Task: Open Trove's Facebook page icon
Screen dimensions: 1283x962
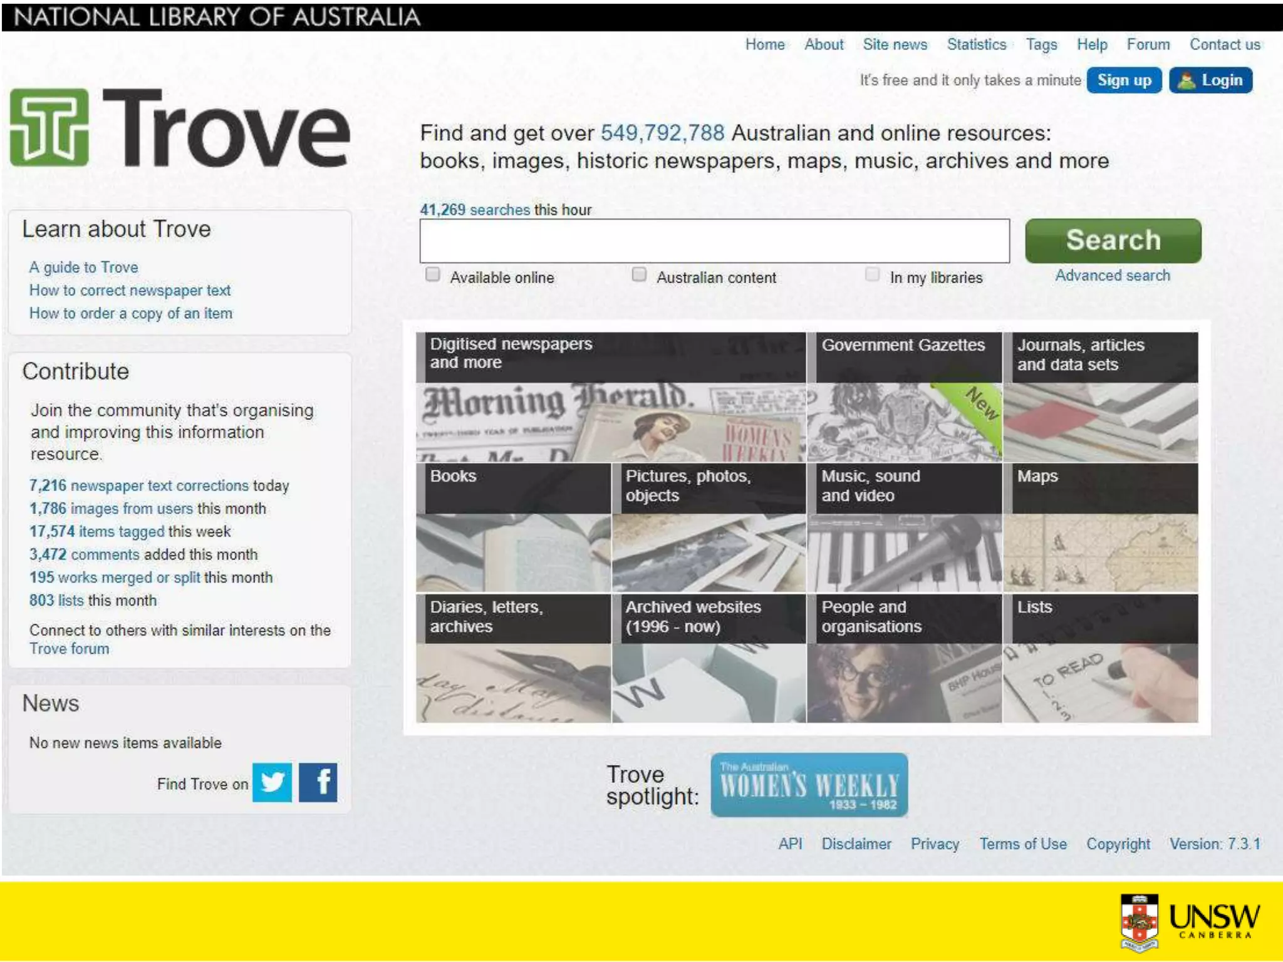Action: (x=318, y=782)
